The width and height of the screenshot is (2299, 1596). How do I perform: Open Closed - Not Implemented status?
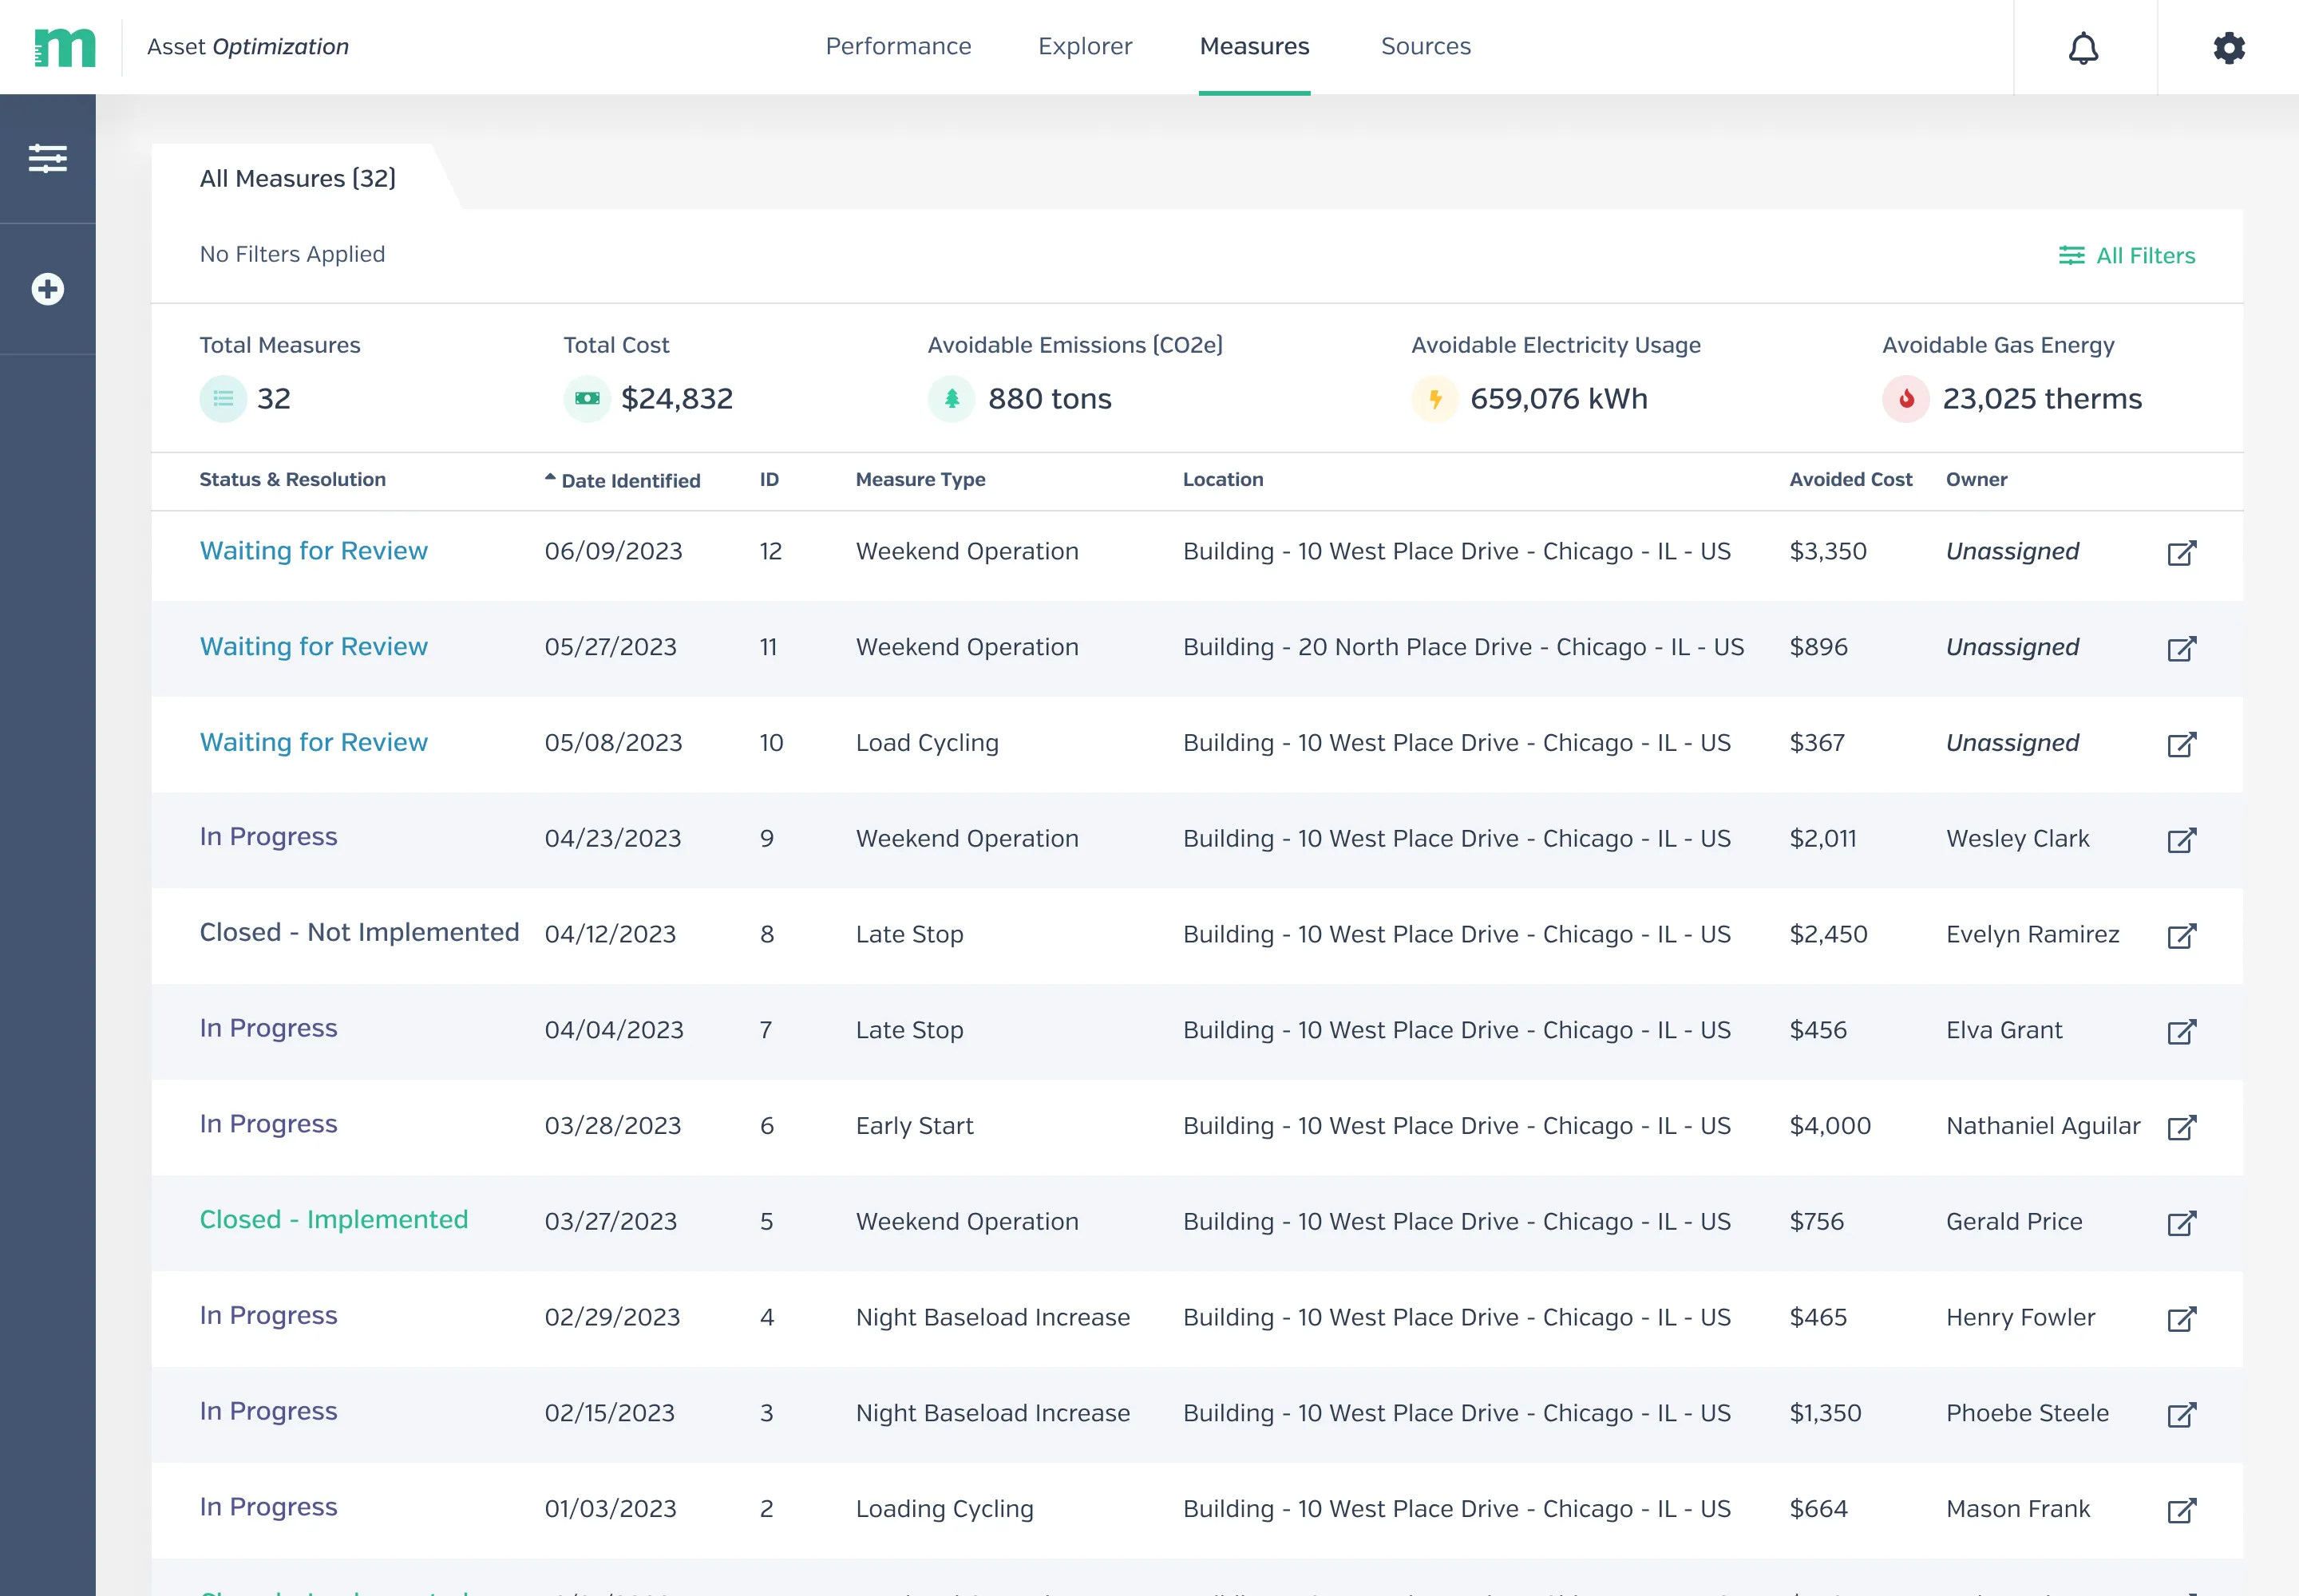tap(359, 932)
